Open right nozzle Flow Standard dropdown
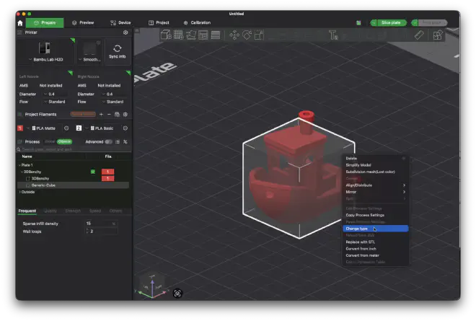The height and width of the screenshot is (321, 476). [x=113, y=102]
